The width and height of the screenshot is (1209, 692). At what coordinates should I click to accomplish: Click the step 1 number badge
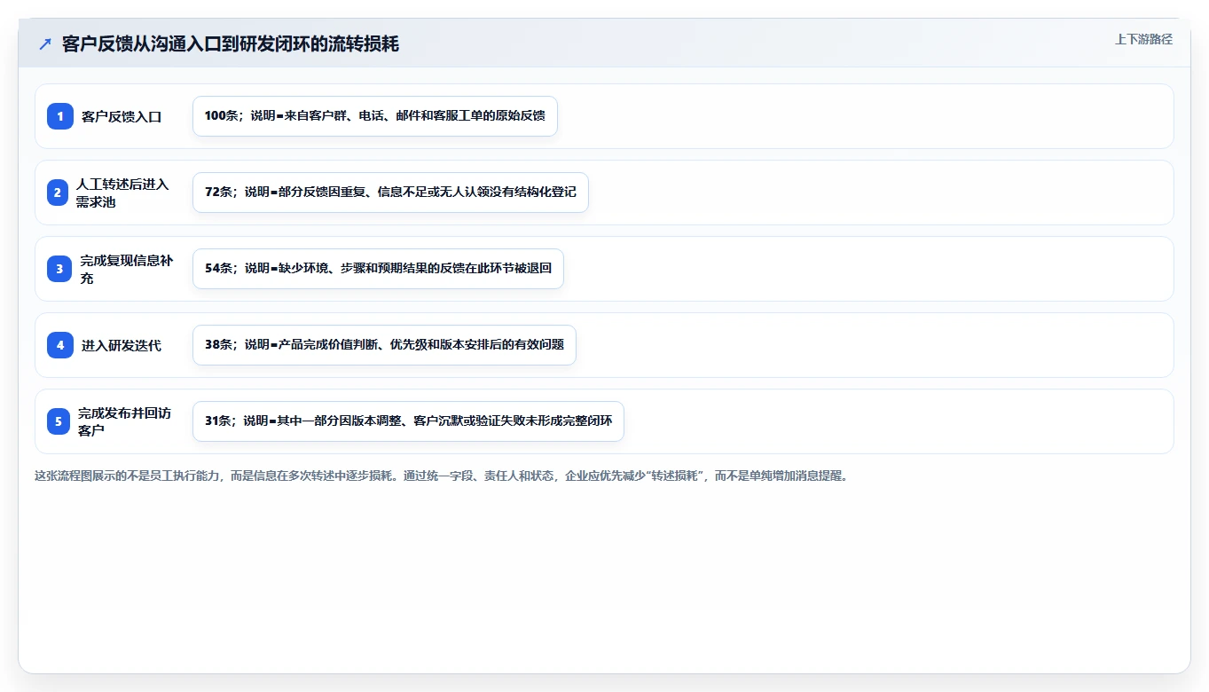point(60,116)
